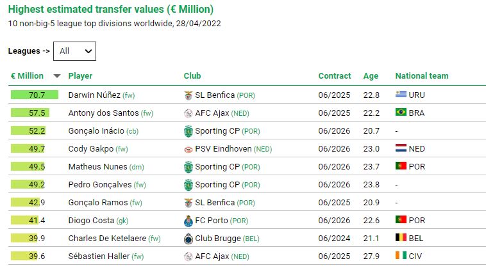Sort by Age column header
This screenshot has height=275, width=486.
(x=371, y=76)
